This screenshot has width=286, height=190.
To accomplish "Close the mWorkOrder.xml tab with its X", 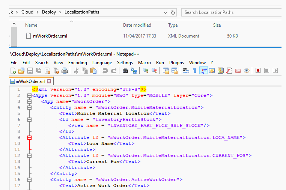I will (x=49, y=81).
